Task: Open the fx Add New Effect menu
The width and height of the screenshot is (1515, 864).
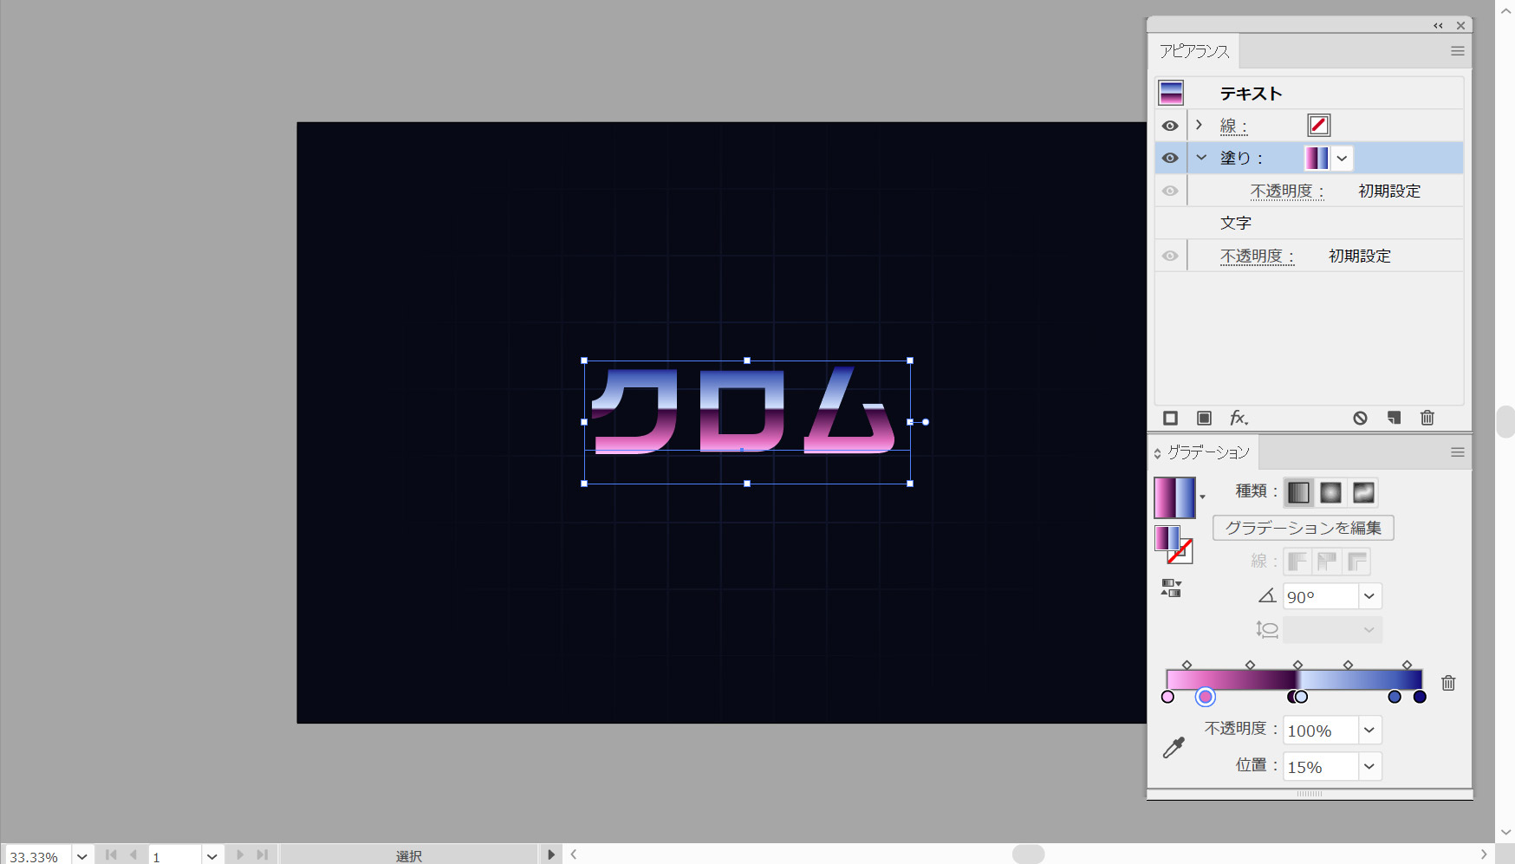Action: click(1239, 419)
